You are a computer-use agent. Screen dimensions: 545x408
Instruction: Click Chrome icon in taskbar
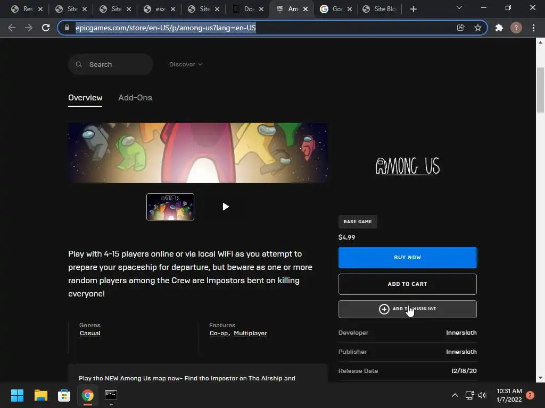[x=88, y=395]
